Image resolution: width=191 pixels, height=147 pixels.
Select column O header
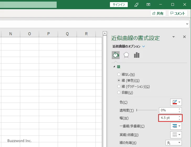tap(29, 34)
